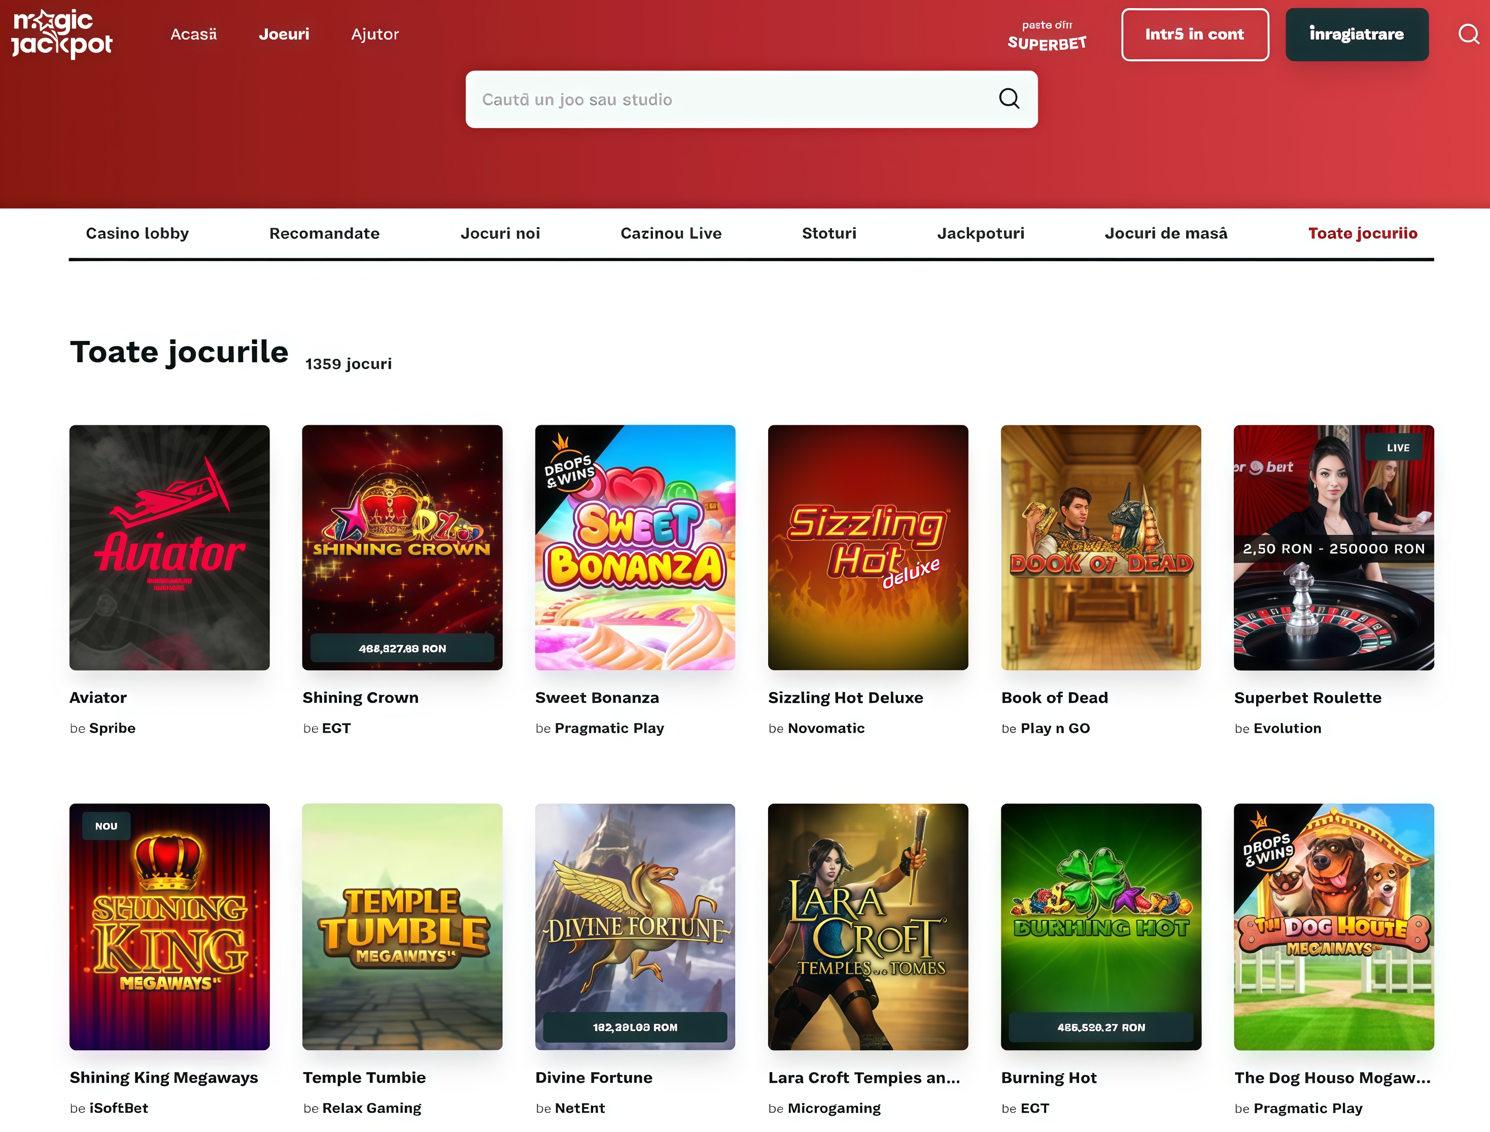
Task: Click the Relax Gaming provider name
Action: (x=372, y=1109)
